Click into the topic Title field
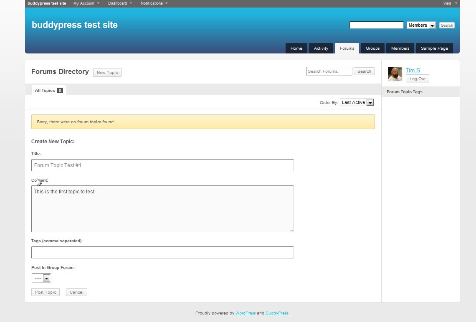The height and width of the screenshot is (322, 476). tap(162, 165)
